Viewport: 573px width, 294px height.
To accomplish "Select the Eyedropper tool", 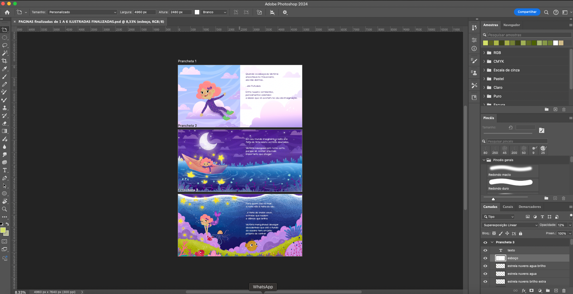I will 4,69.
